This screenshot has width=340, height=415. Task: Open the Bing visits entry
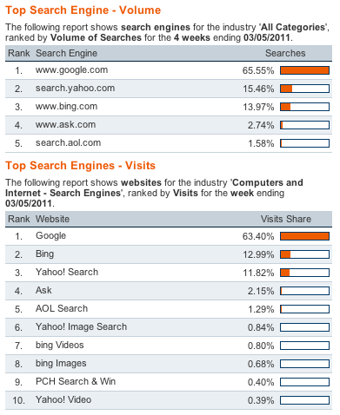(x=44, y=254)
